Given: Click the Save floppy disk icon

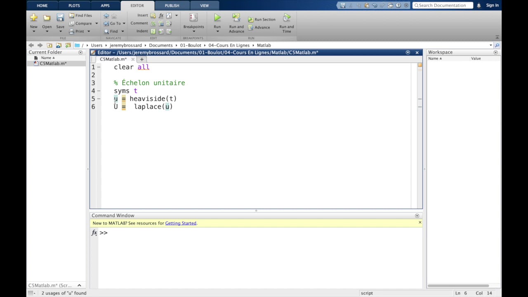Looking at the screenshot, I should pos(60,18).
